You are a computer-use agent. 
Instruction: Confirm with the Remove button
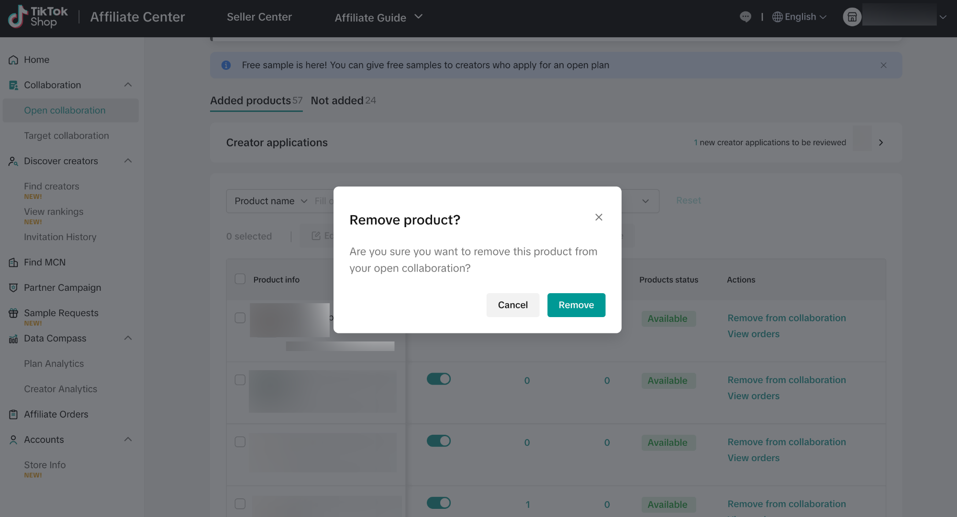(576, 305)
